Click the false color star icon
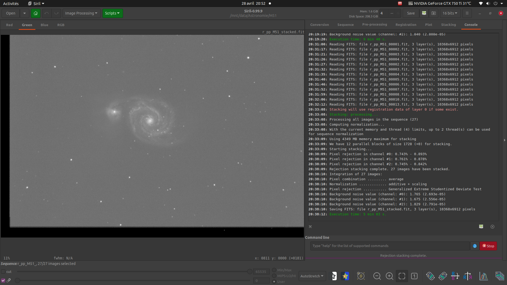 click(345, 276)
